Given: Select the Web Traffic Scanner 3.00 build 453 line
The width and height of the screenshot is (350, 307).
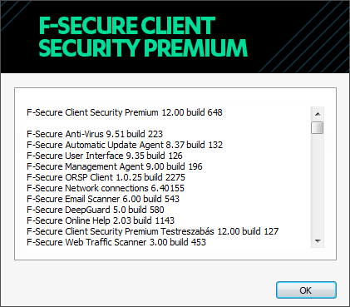Looking at the screenshot, I should 116,242.
